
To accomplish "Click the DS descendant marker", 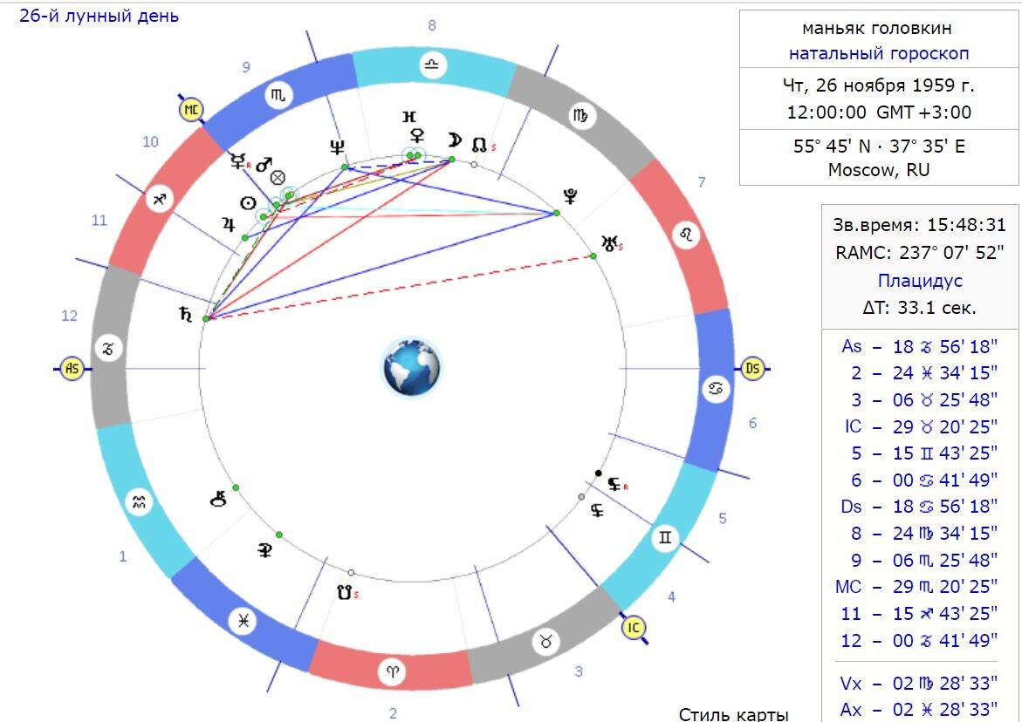I will [752, 369].
